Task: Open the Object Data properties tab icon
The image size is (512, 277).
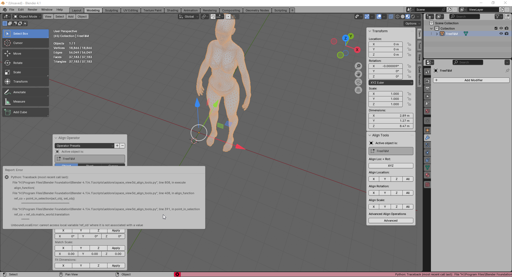Action: pyautogui.click(x=427, y=168)
